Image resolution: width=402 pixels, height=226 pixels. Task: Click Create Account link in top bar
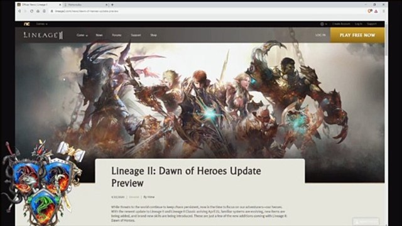click(341, 24)
